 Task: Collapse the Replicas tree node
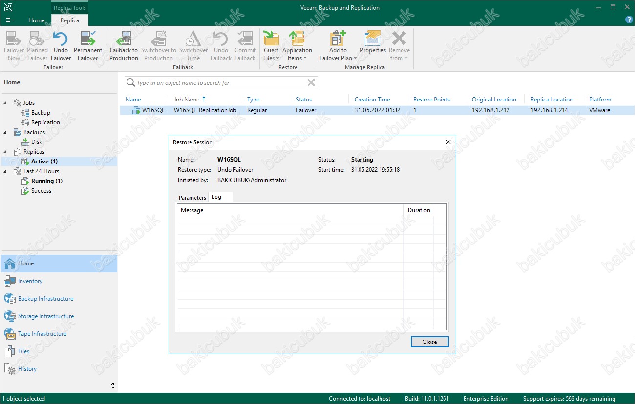[x=6, y=152]
